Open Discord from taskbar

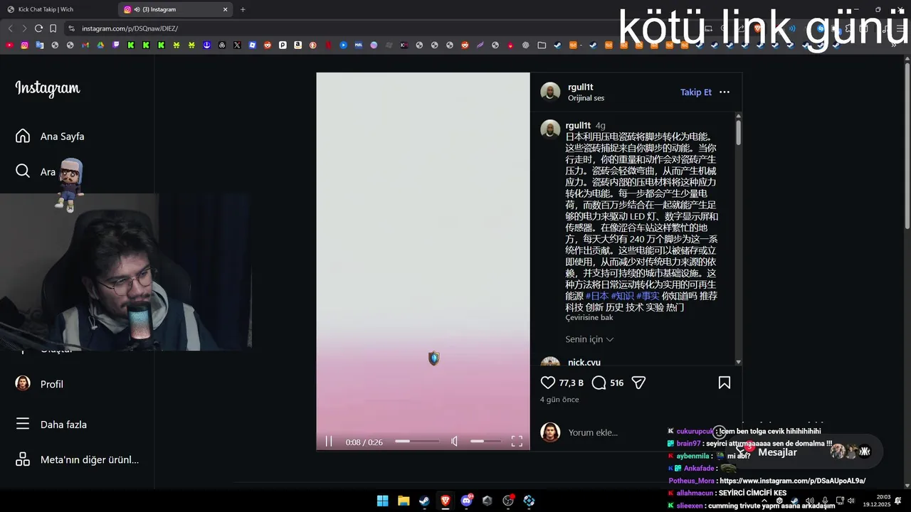pos(466,501)
